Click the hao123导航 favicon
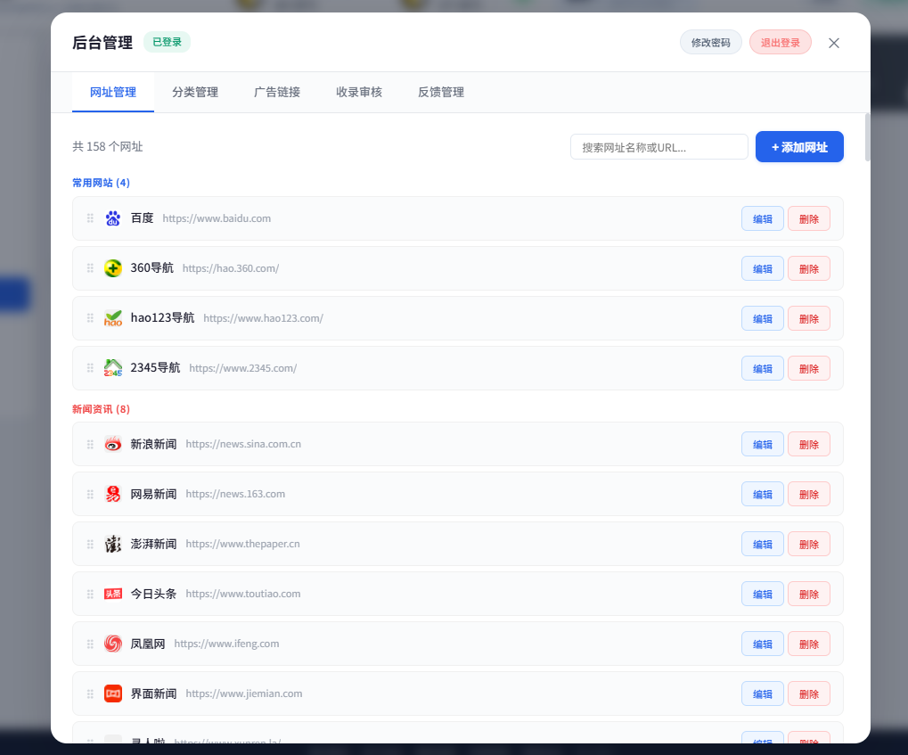 [x=113, y=318]
